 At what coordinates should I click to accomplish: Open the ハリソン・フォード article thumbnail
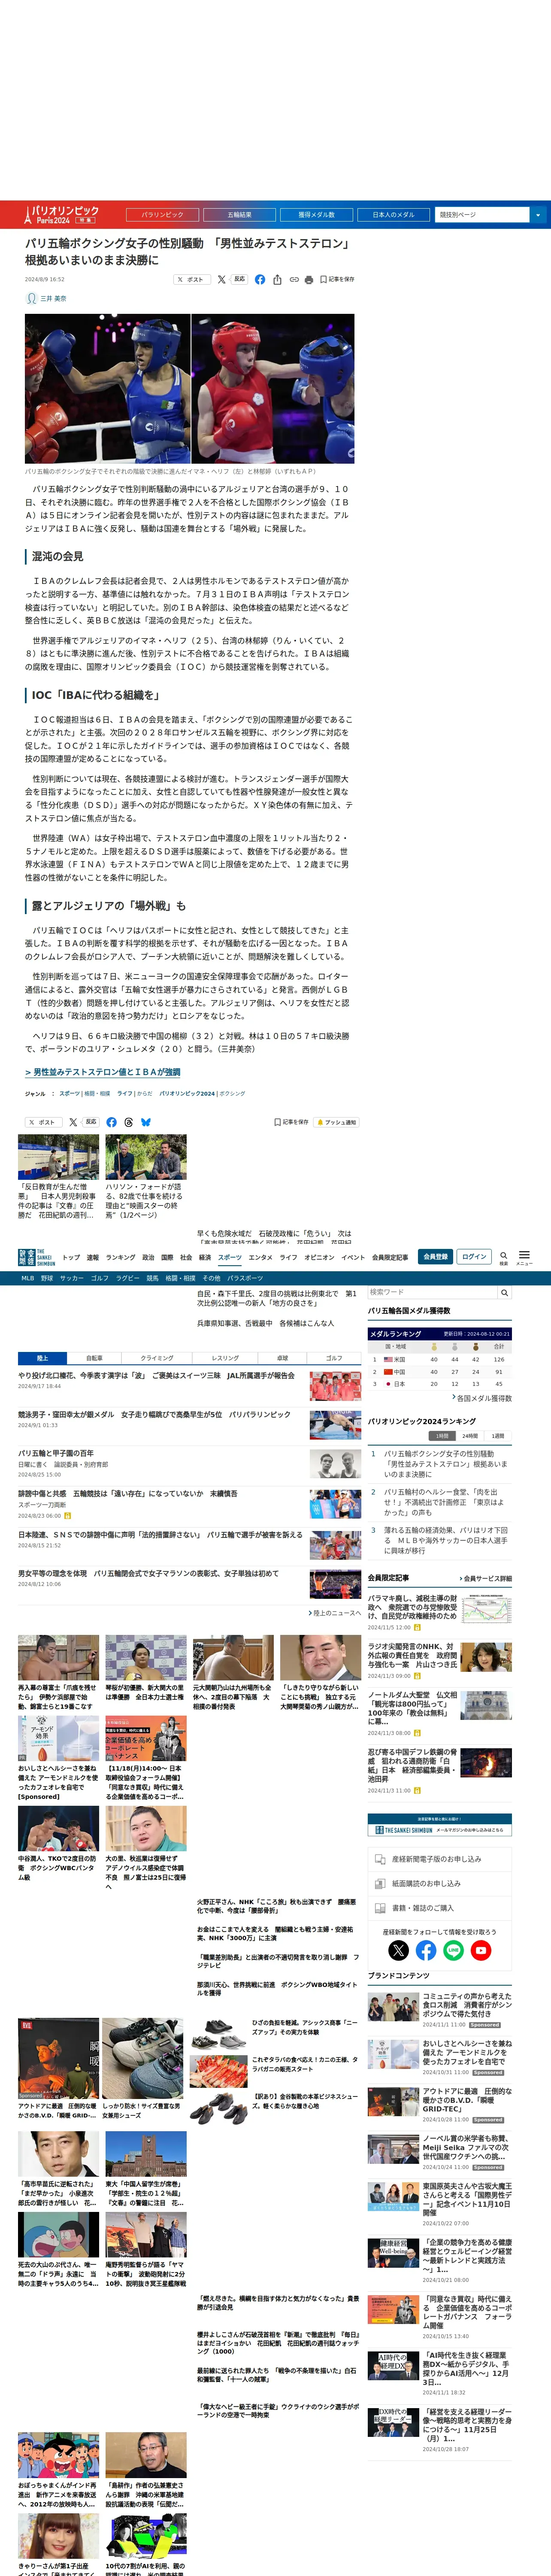[x=146, y=1156]
